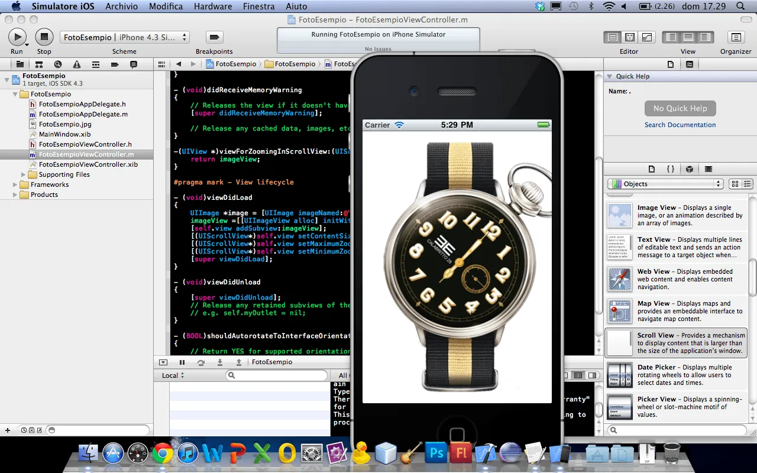Image resolution: width=757 pixels, height=473 pixels.
Task: Open the Archivio menu
Action: click(x=121, y=7)
